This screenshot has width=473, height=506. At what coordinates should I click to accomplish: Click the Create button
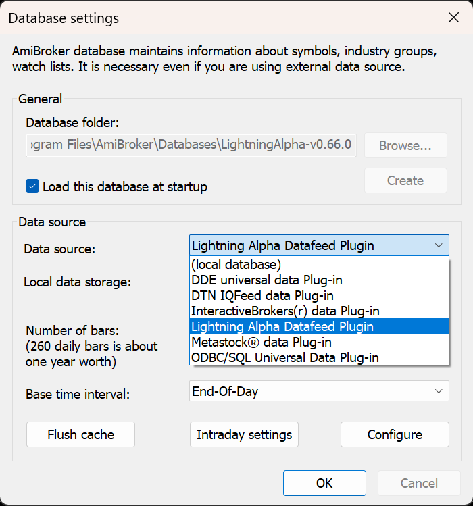405,180
